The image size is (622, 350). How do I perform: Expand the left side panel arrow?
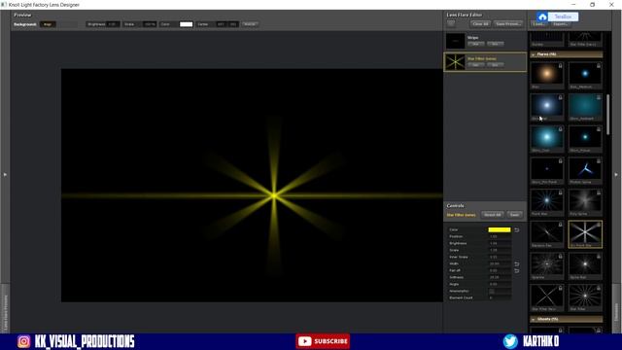click(5, 174)
